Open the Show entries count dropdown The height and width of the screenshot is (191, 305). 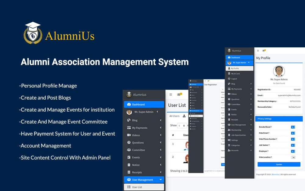[182, 125]
